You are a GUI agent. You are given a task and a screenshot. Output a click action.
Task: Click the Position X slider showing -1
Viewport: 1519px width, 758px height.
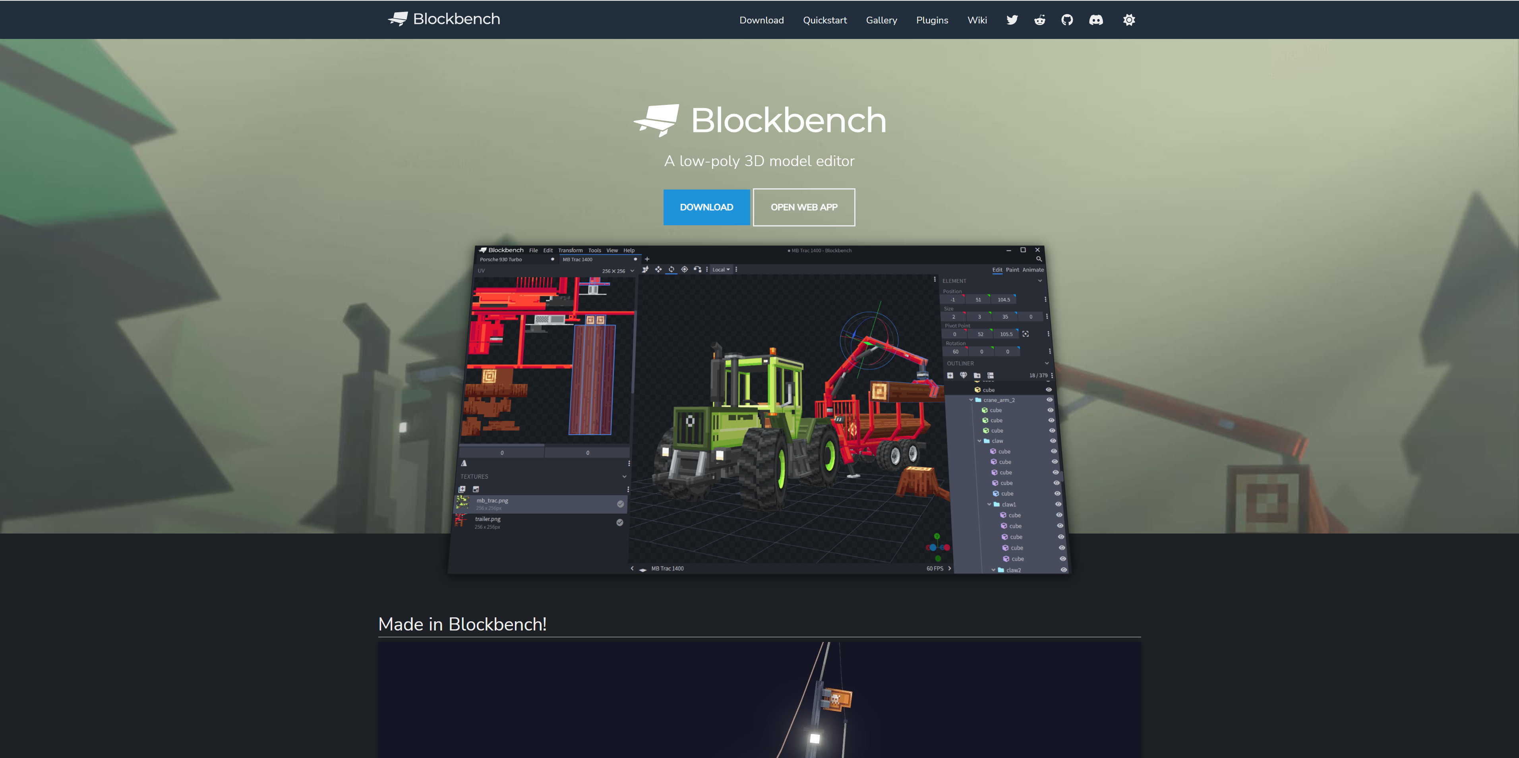point(952,300)
